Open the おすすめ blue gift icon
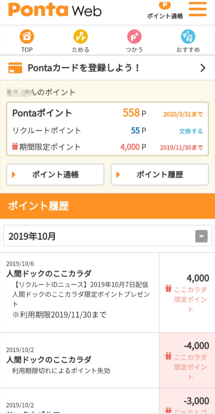Screen dimensions: 215x414 (x=188, y=36)
